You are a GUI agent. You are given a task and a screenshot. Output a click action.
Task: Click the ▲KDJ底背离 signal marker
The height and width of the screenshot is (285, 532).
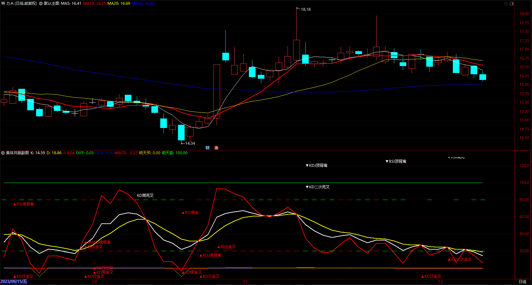(x=210, y=255)
